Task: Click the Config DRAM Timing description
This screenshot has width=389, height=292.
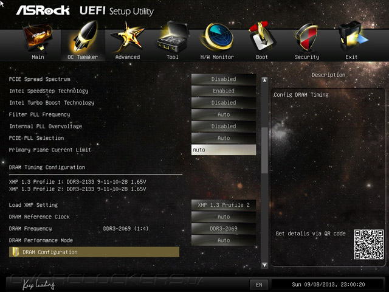Action: tap(301, 95)
